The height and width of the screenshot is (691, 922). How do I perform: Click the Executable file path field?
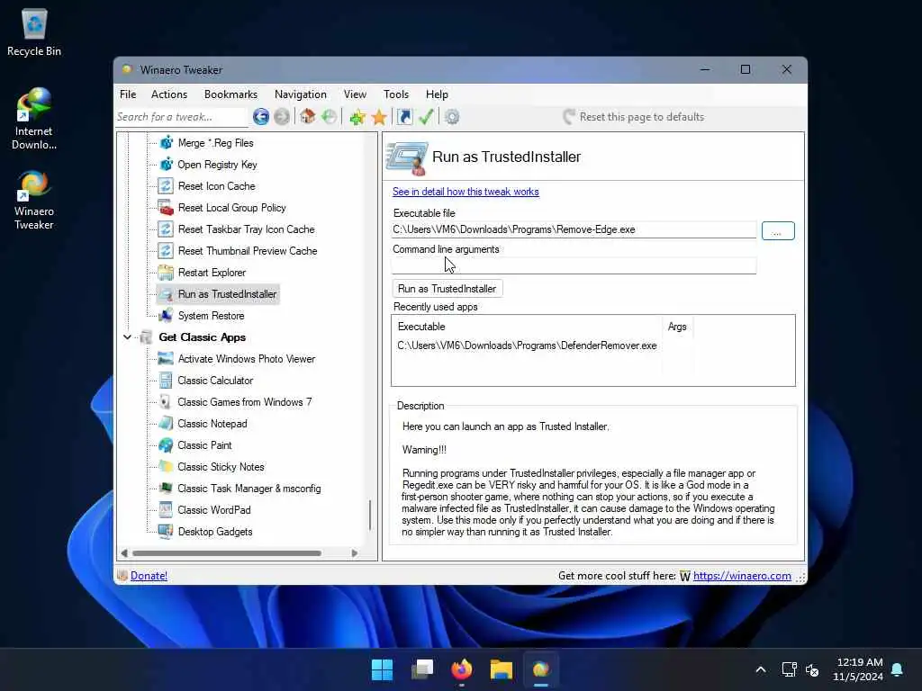click(x=574, y=229)
